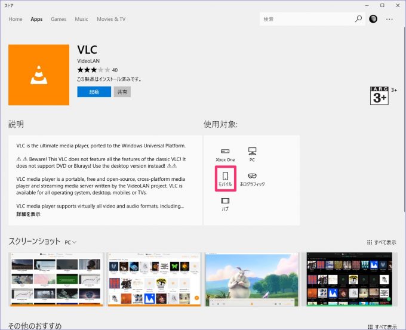
Task: Click すべて表示 next to その他のおすすめ
Action: click(x=383, y=327)
